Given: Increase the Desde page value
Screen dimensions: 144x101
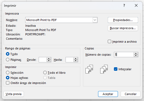Looking at the screenshot, I should click(x=49, y=59).
